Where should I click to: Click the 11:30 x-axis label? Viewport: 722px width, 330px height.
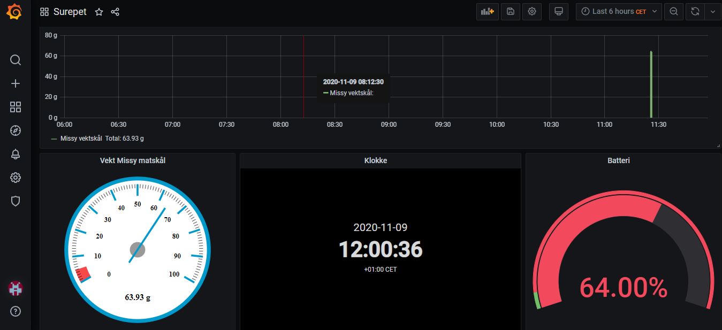click(658, 125)
